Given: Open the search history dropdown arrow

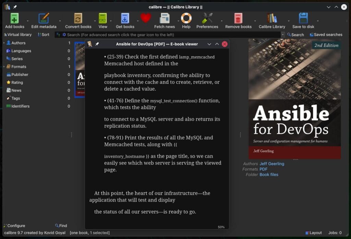Looking at the screenshot, I should point(282,34).
